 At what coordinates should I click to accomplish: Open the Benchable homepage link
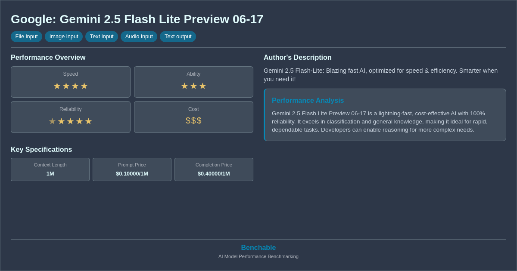258,247
